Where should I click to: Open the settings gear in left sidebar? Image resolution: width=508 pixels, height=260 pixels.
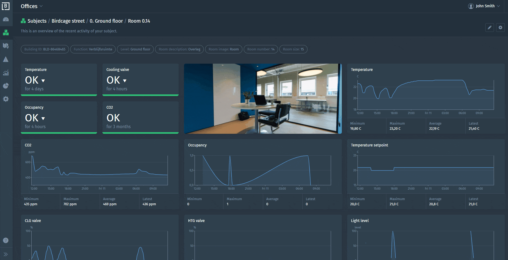pos(6,99)
